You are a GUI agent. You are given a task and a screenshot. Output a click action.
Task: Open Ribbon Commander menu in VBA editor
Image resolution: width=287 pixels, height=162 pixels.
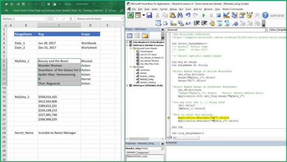pos(233,9)
